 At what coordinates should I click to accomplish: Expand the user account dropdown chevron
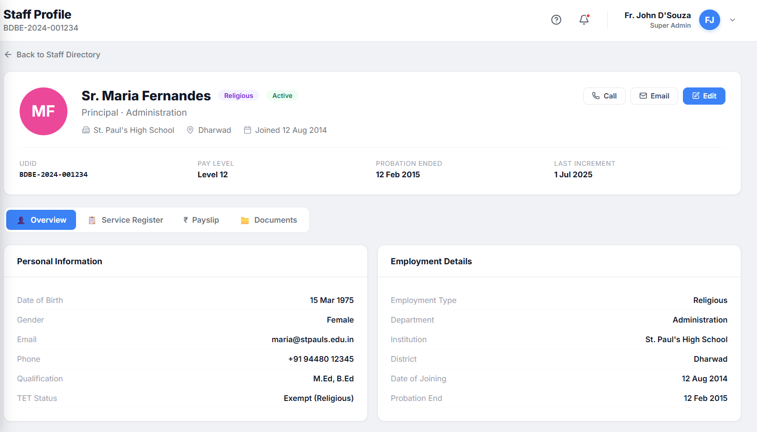pyautogui.click(x=732, y=20)
